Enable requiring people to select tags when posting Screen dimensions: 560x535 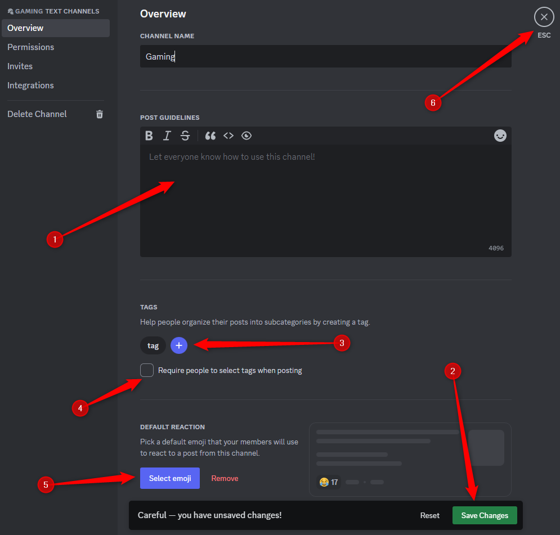pyautogui.click(x=146, y=370)
